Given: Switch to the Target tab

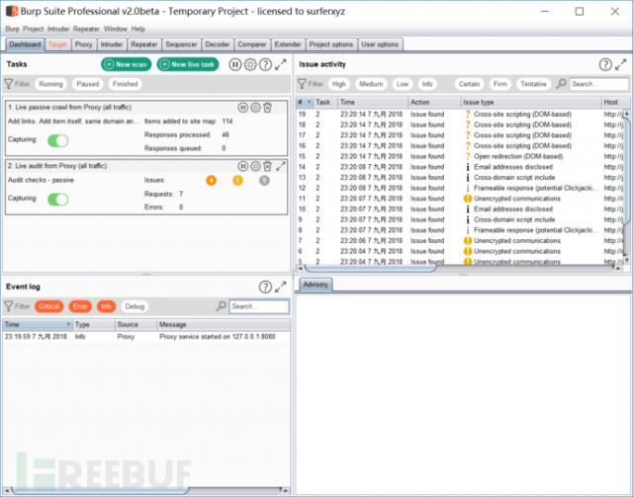Looking at the screenshot, I should pos(57,44).
